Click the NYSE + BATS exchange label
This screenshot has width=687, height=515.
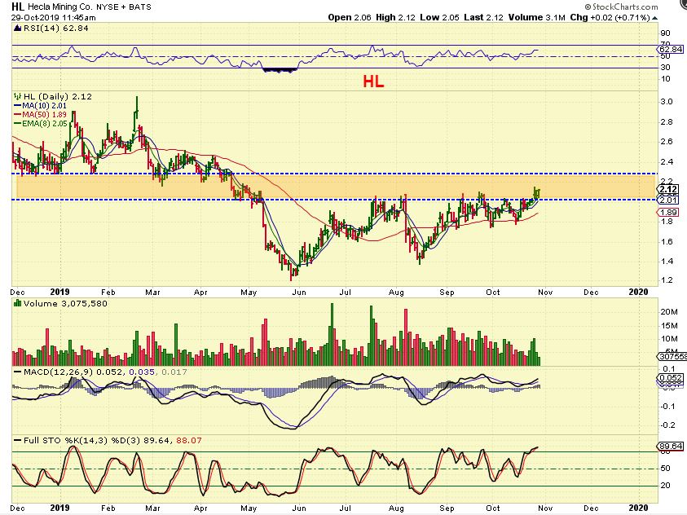(x=123, y=7)
